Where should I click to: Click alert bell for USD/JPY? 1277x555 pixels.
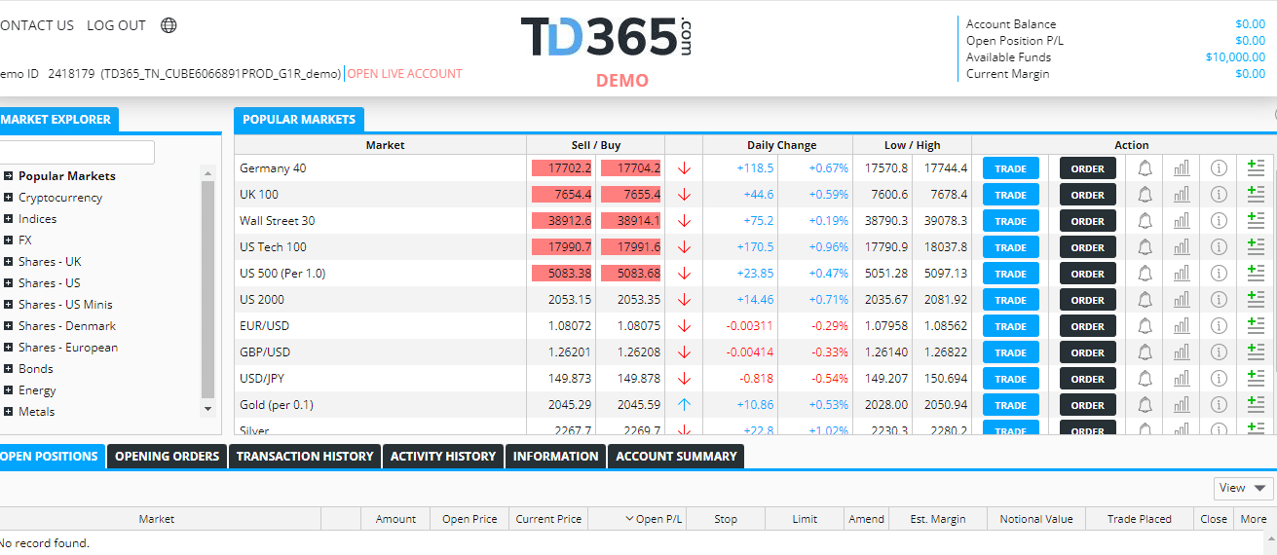1145,379
